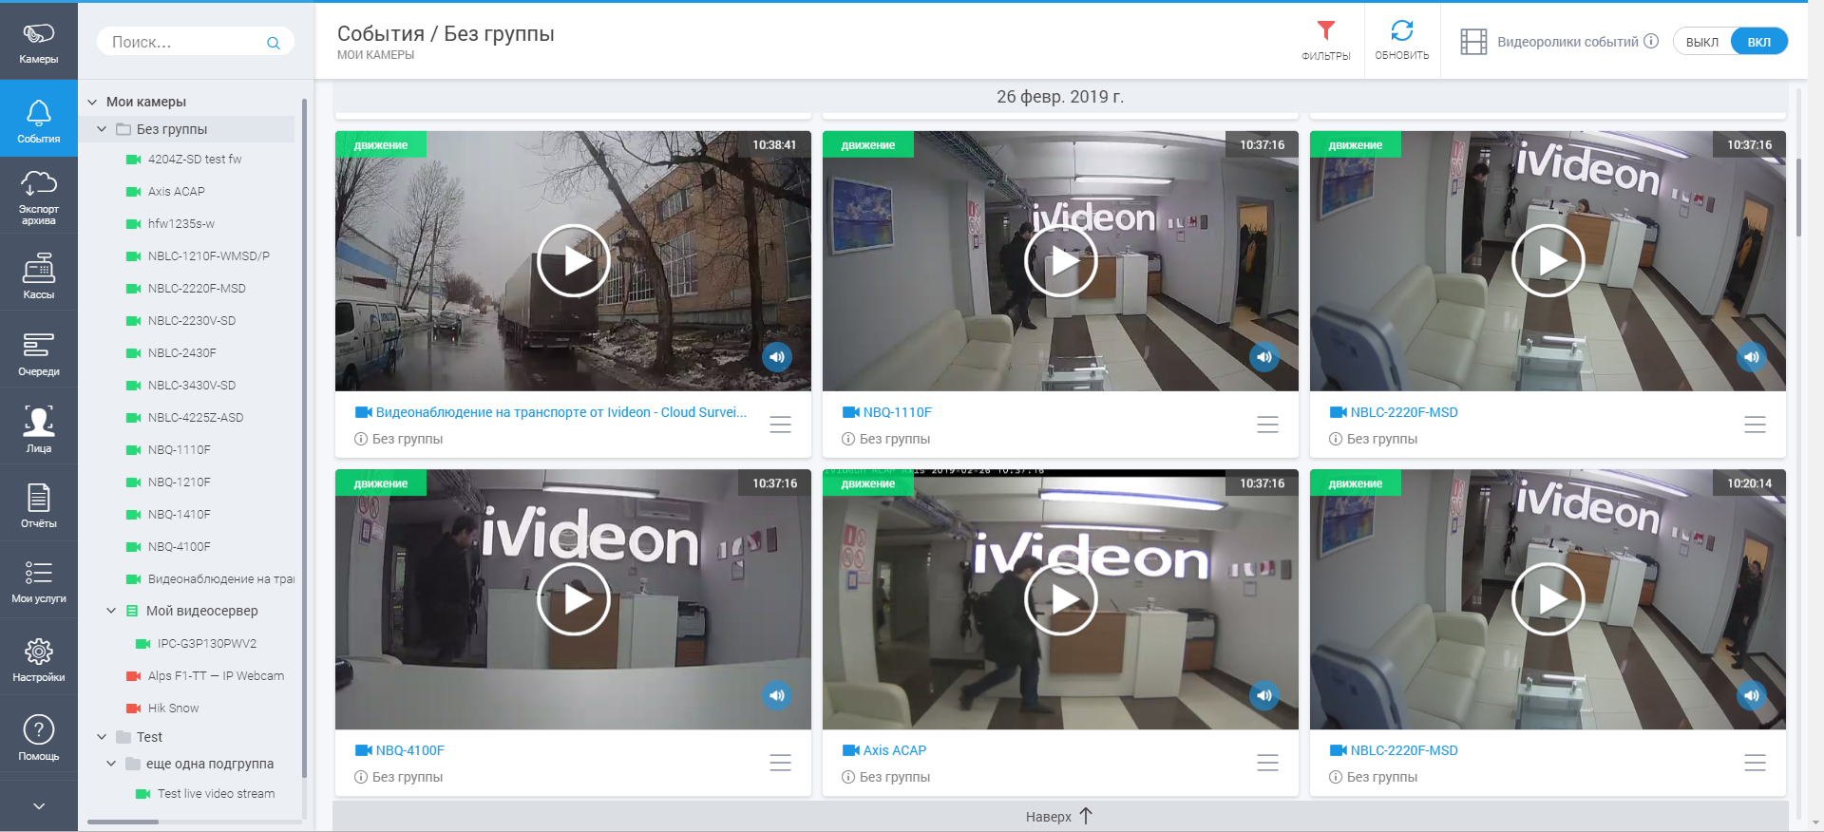The height and width of the screenshot is (832, 1824).
Task: Play the Axis ACAP event video
Action: [x=1060, y=598]
